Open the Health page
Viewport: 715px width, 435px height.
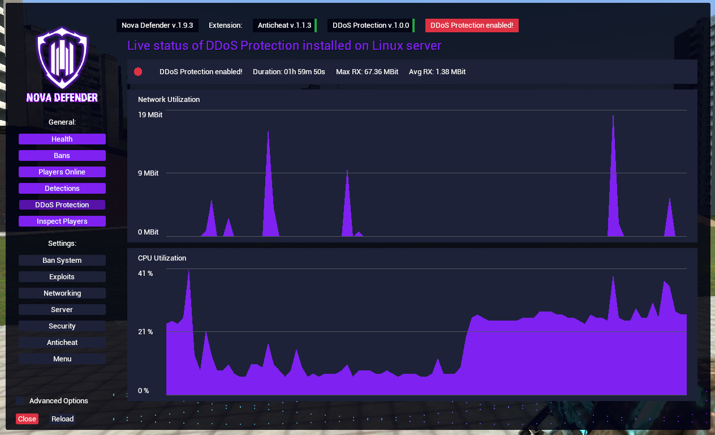coord(62,139)
